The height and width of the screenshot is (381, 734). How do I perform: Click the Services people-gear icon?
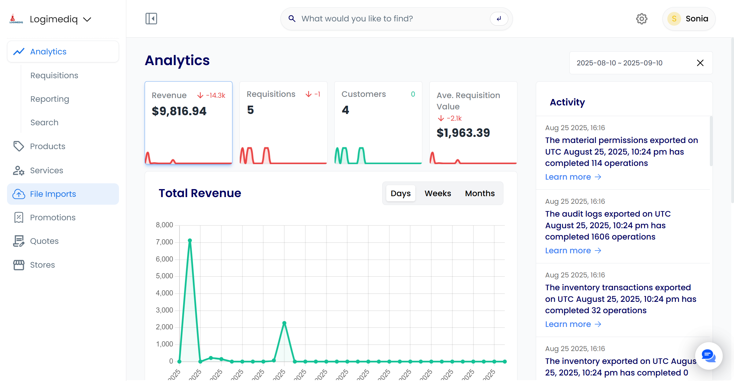pos(19,170)
